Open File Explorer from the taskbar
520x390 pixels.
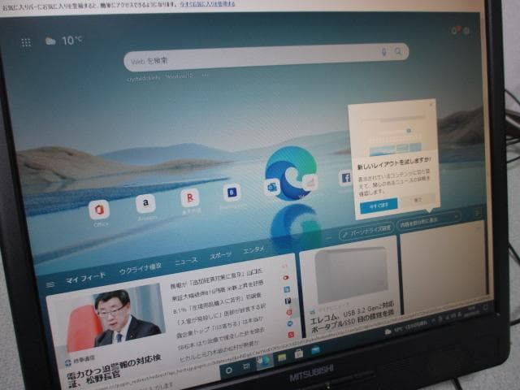282,357
